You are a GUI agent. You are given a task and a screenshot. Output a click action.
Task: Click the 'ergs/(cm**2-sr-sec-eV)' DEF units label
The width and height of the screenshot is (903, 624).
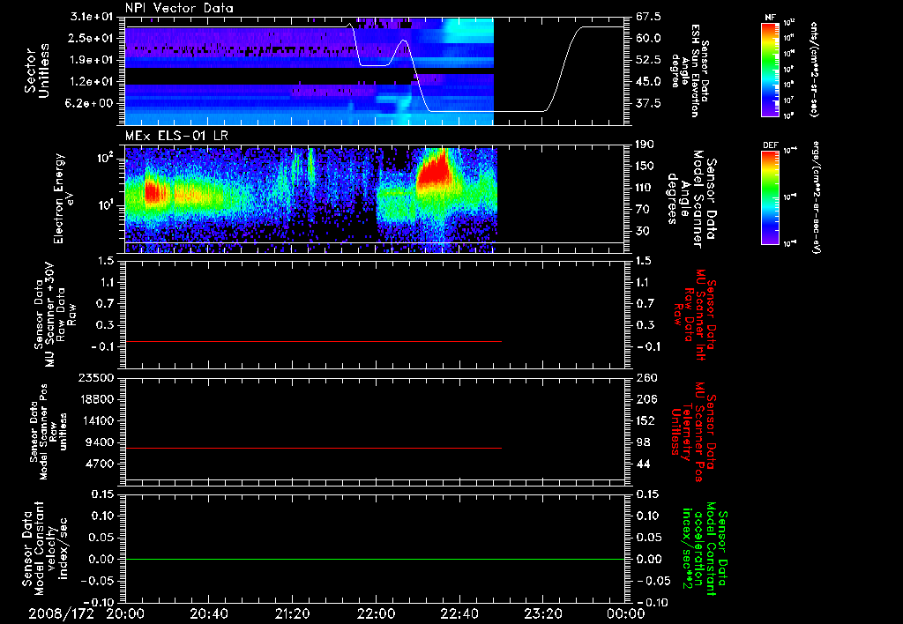(816, 197)
